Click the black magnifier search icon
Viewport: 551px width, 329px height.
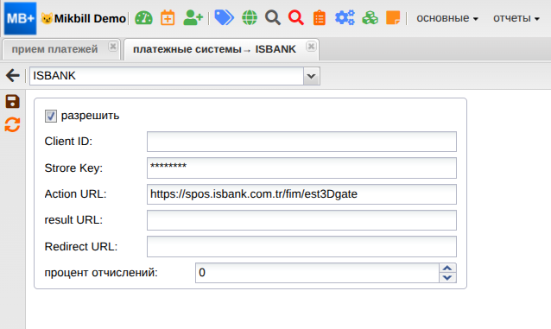tap(273, 17)
